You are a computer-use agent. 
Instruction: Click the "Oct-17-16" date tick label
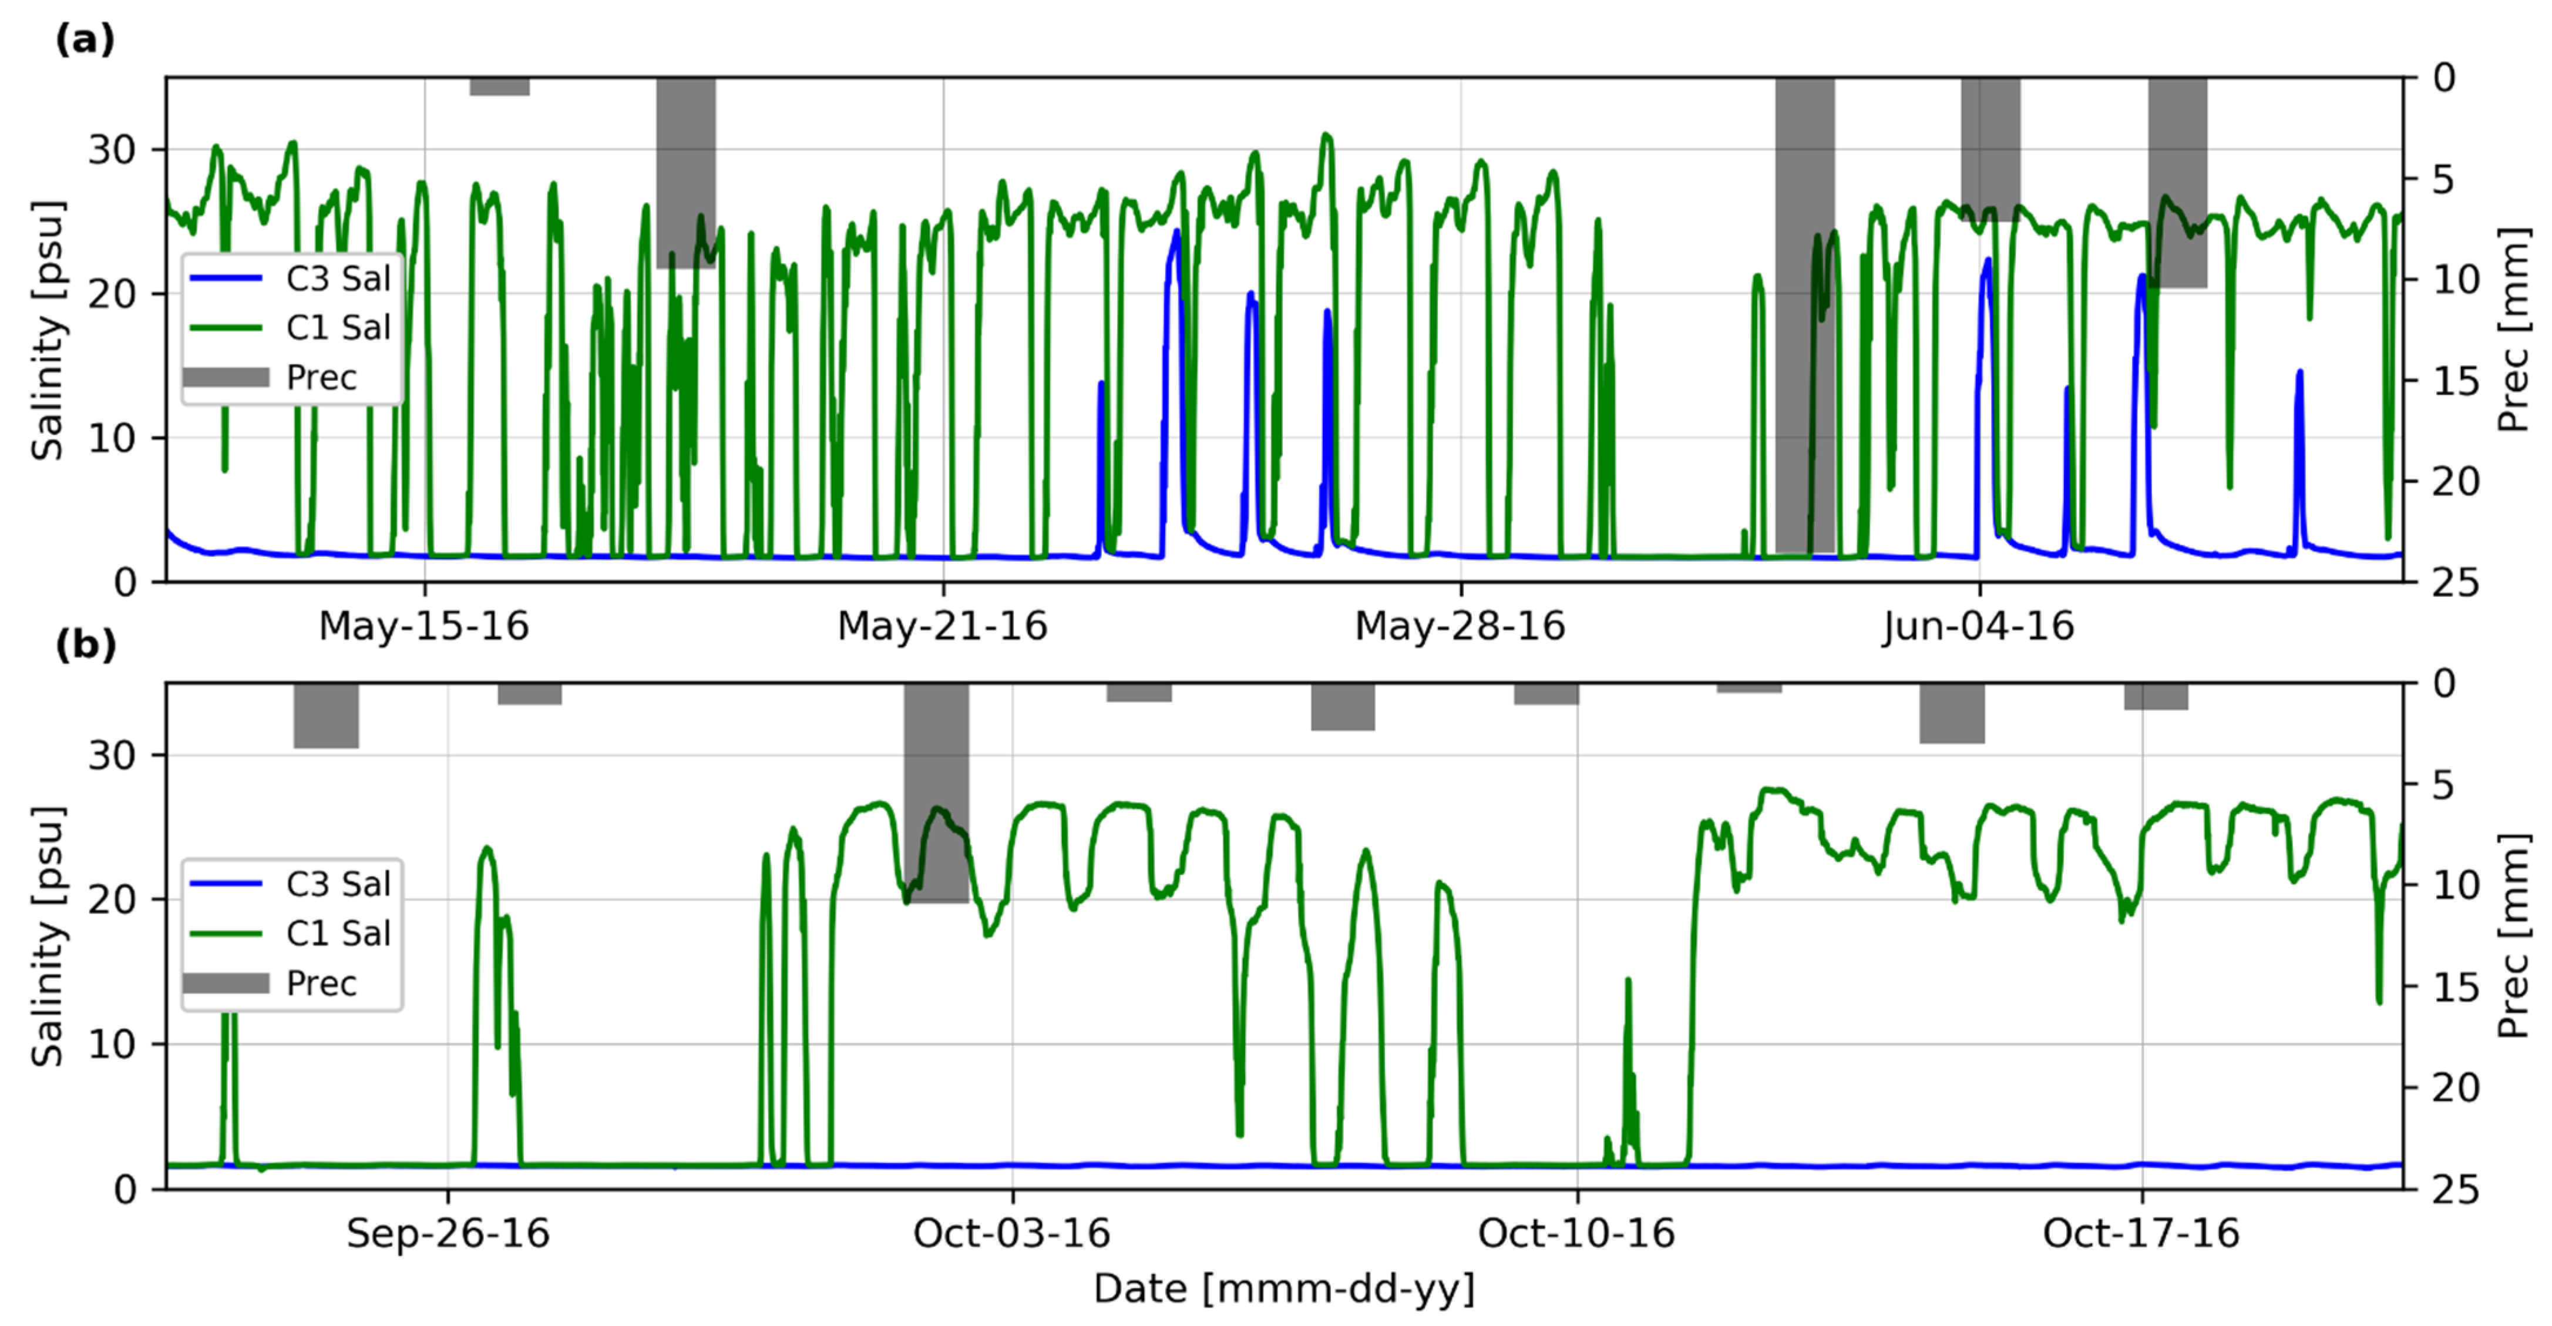coord(2141,1234)
